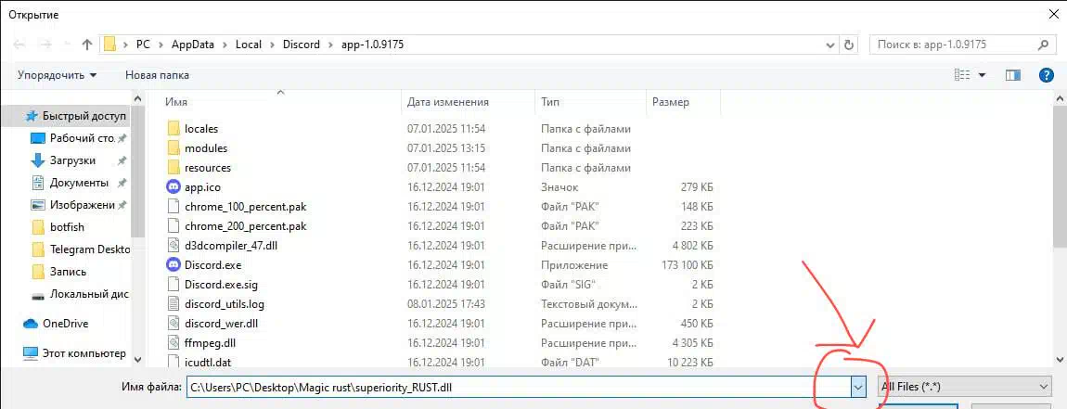Image resolution: width=1067 pixels, height=409 pixels.
Task: Click 07.01.2025 13:15 date of modules
Action: (446, 148)
